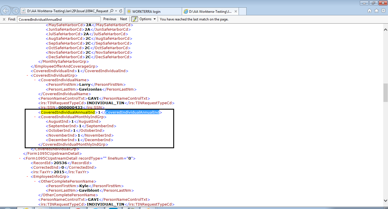
Task: Refresh the page using the reload icon
Action: coord(121,11)
